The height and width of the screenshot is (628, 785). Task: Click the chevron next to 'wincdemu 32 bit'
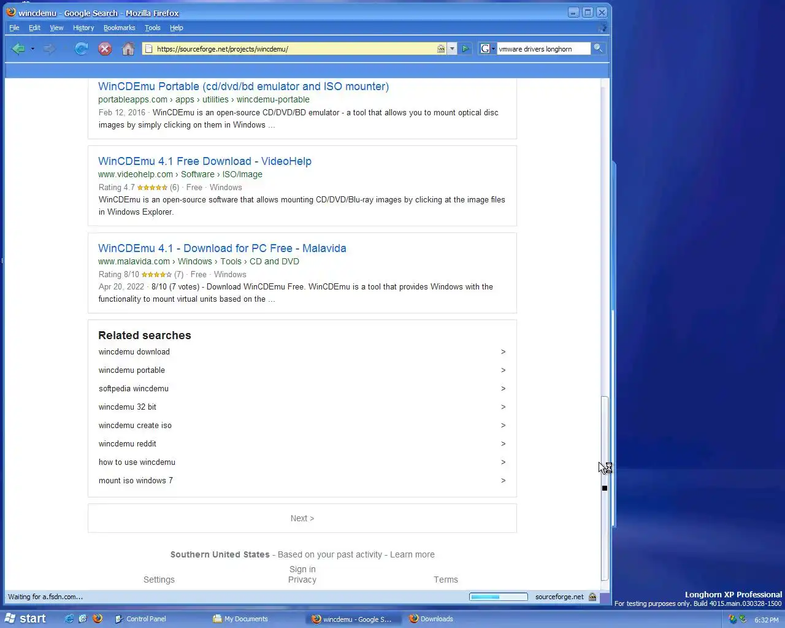[503, 407]
